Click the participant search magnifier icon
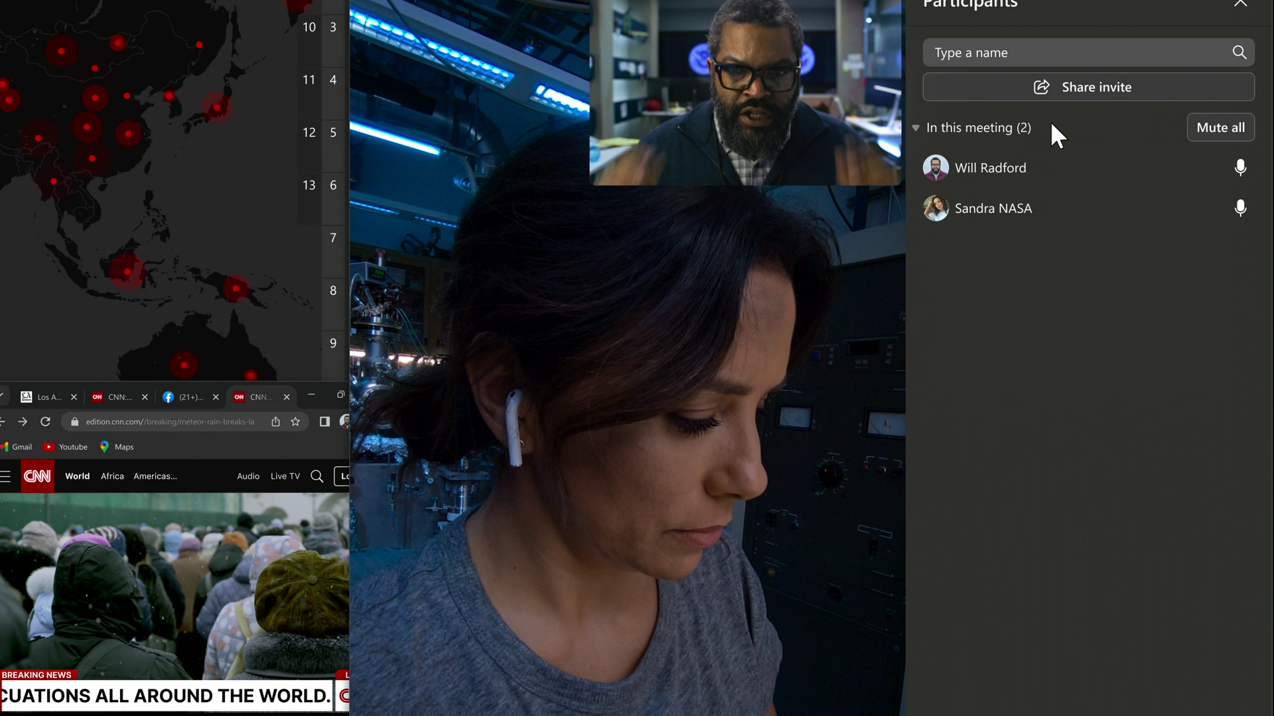This screenshot has width=1274, height=716. (x=1239, y=52)
